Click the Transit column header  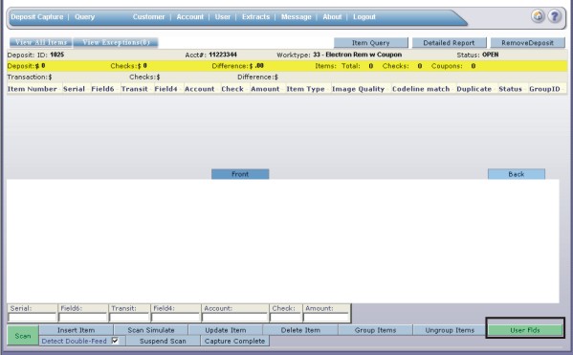click(x=135, y=89)
